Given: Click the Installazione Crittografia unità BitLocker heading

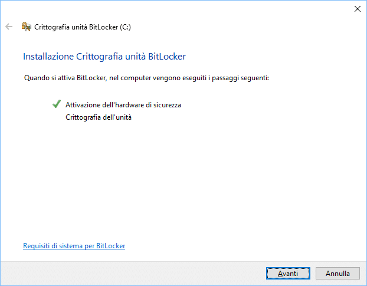Looking at the screenshot, I should coord(104,57).
